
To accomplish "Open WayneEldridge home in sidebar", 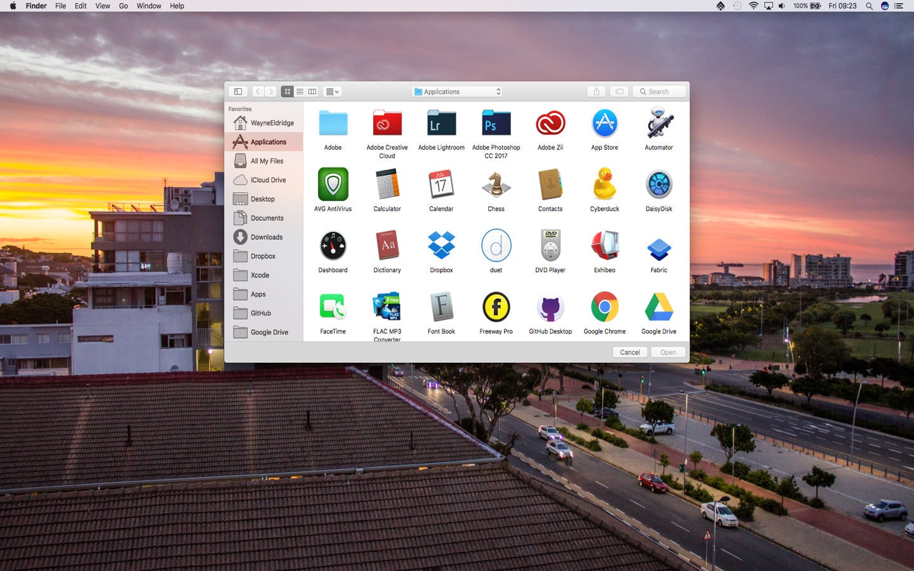I will [x=263, y=123].
